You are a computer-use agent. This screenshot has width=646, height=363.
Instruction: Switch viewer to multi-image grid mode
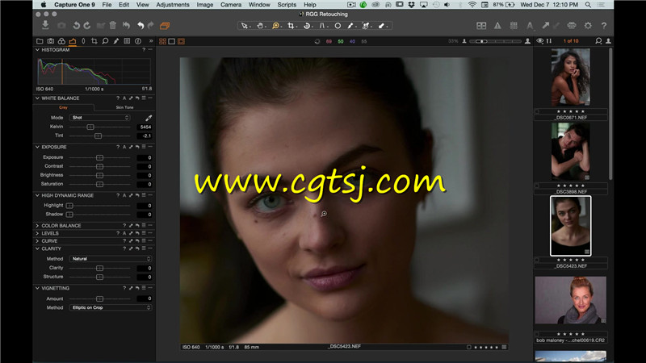[x=163, y=41]
